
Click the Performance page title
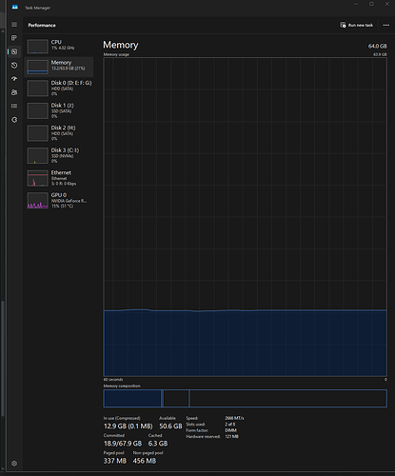point(42,25)
